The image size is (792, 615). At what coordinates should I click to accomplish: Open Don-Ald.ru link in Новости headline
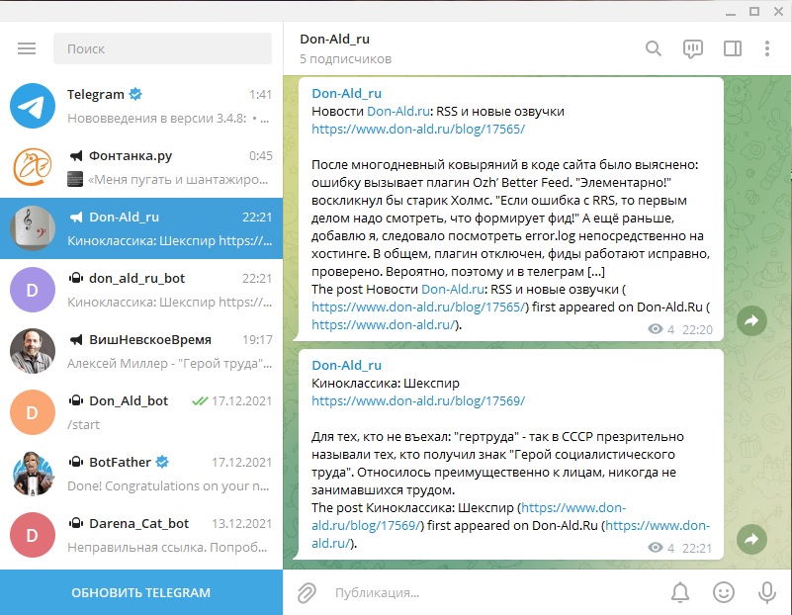tap(398, 111)
